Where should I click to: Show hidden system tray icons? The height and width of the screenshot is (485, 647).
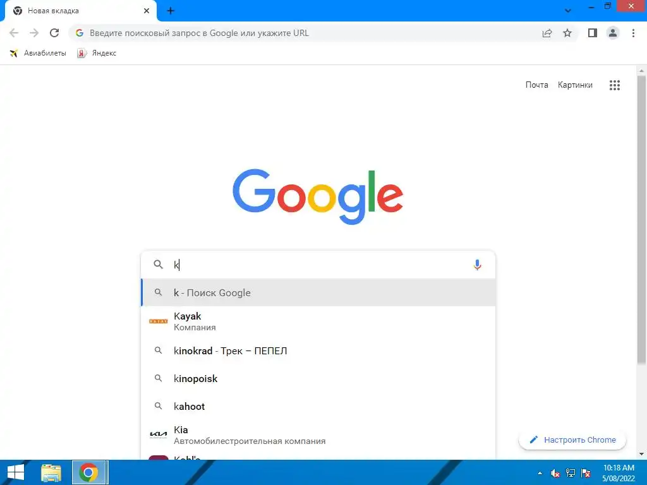[540, 473]
